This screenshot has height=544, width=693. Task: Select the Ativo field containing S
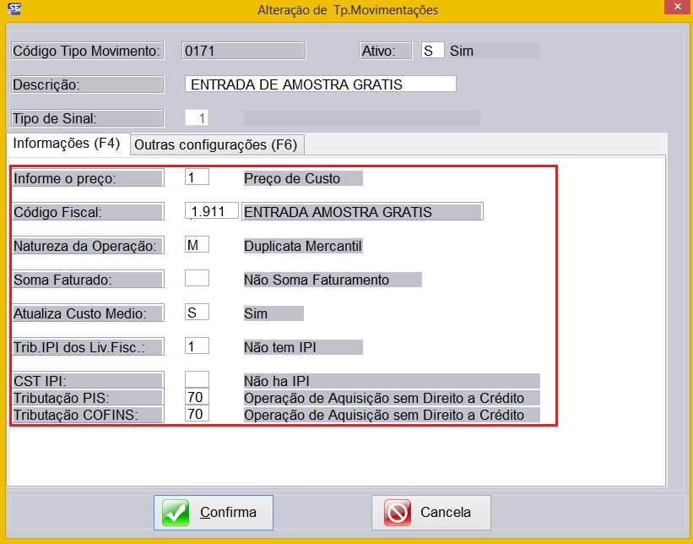point(432,51)
